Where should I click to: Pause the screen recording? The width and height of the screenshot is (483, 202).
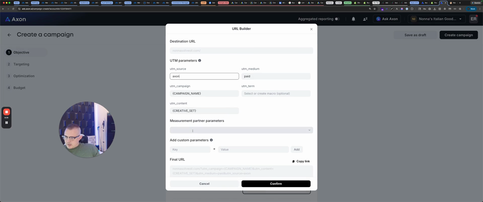pyautogui.click(x=7, y=123)
